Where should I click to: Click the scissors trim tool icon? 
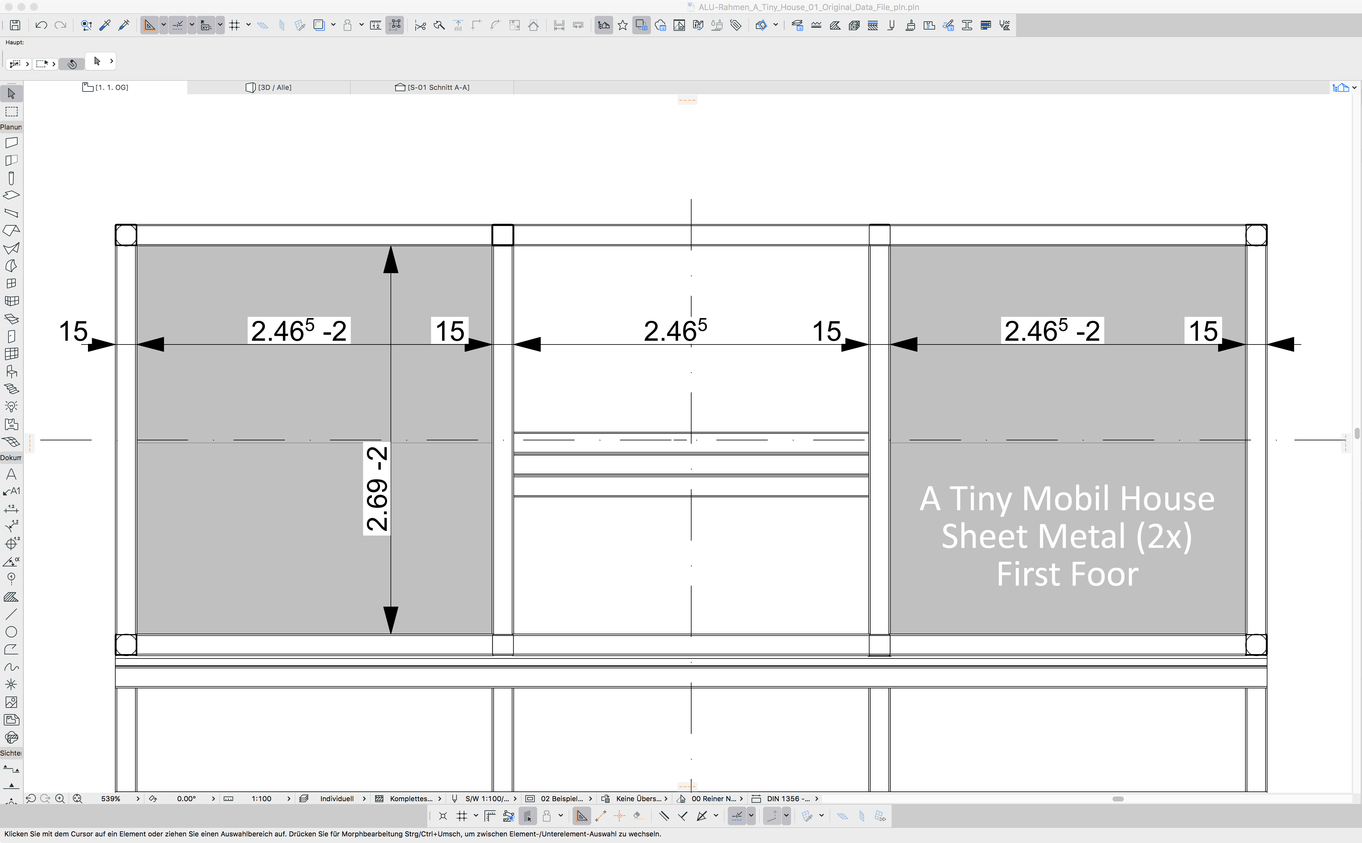tap(420, 25)
